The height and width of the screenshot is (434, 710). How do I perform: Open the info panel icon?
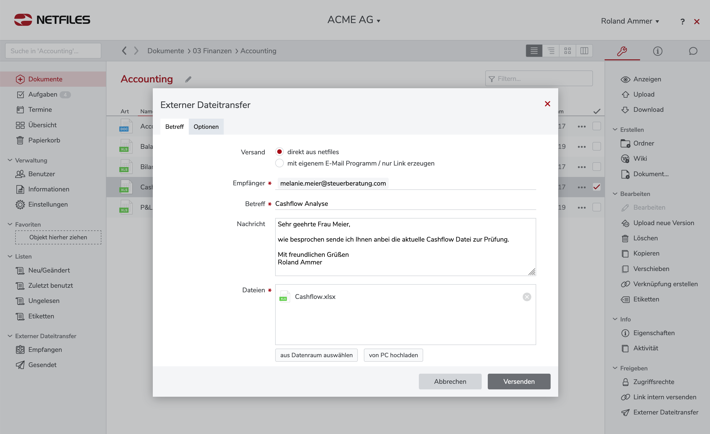coord(657,51)
